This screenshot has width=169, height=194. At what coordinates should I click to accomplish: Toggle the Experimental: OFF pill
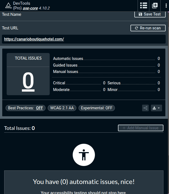point(97,108)
